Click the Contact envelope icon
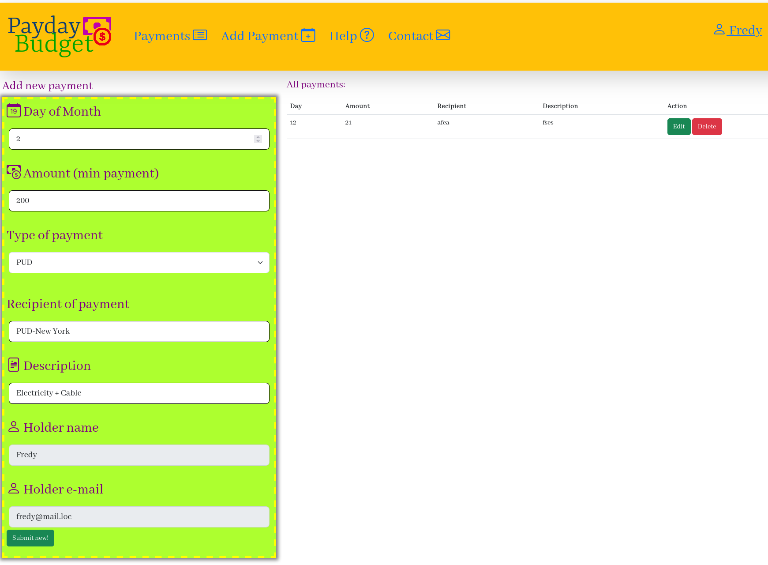 [x=443, y=35]
